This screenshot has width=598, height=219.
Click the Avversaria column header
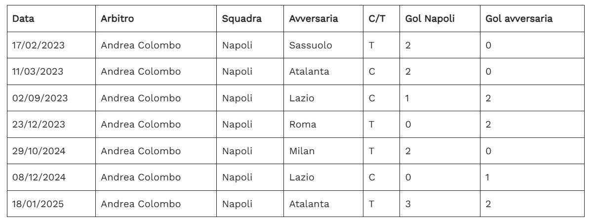point(314,19)
